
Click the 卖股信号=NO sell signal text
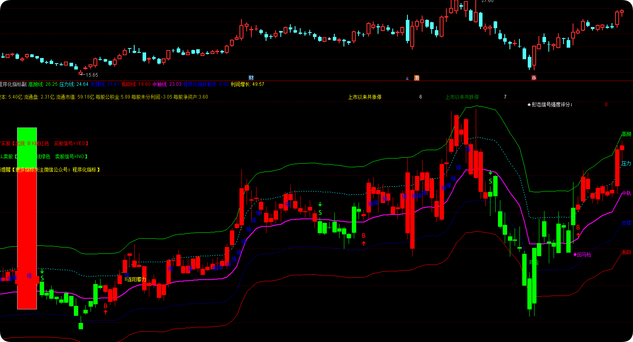[x=69, y=157]
